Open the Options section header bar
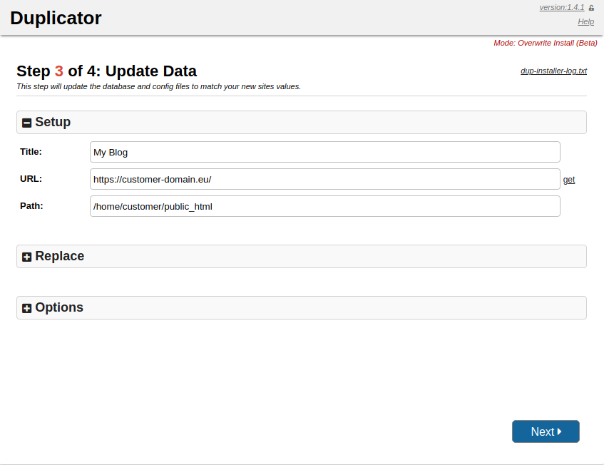Viewport: 604px width, 465px height. [x=301, y=307]
